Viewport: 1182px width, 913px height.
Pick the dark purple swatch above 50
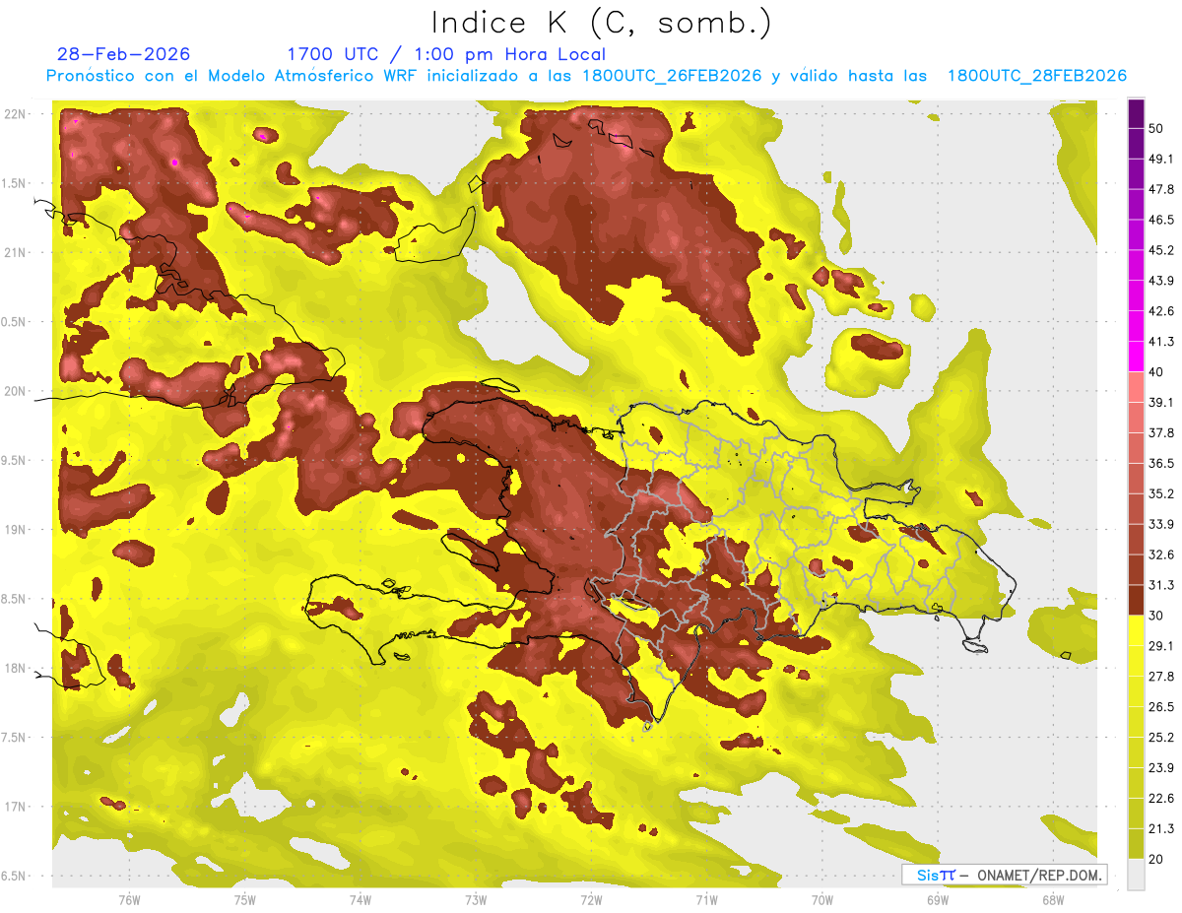tap(1136, 113)
